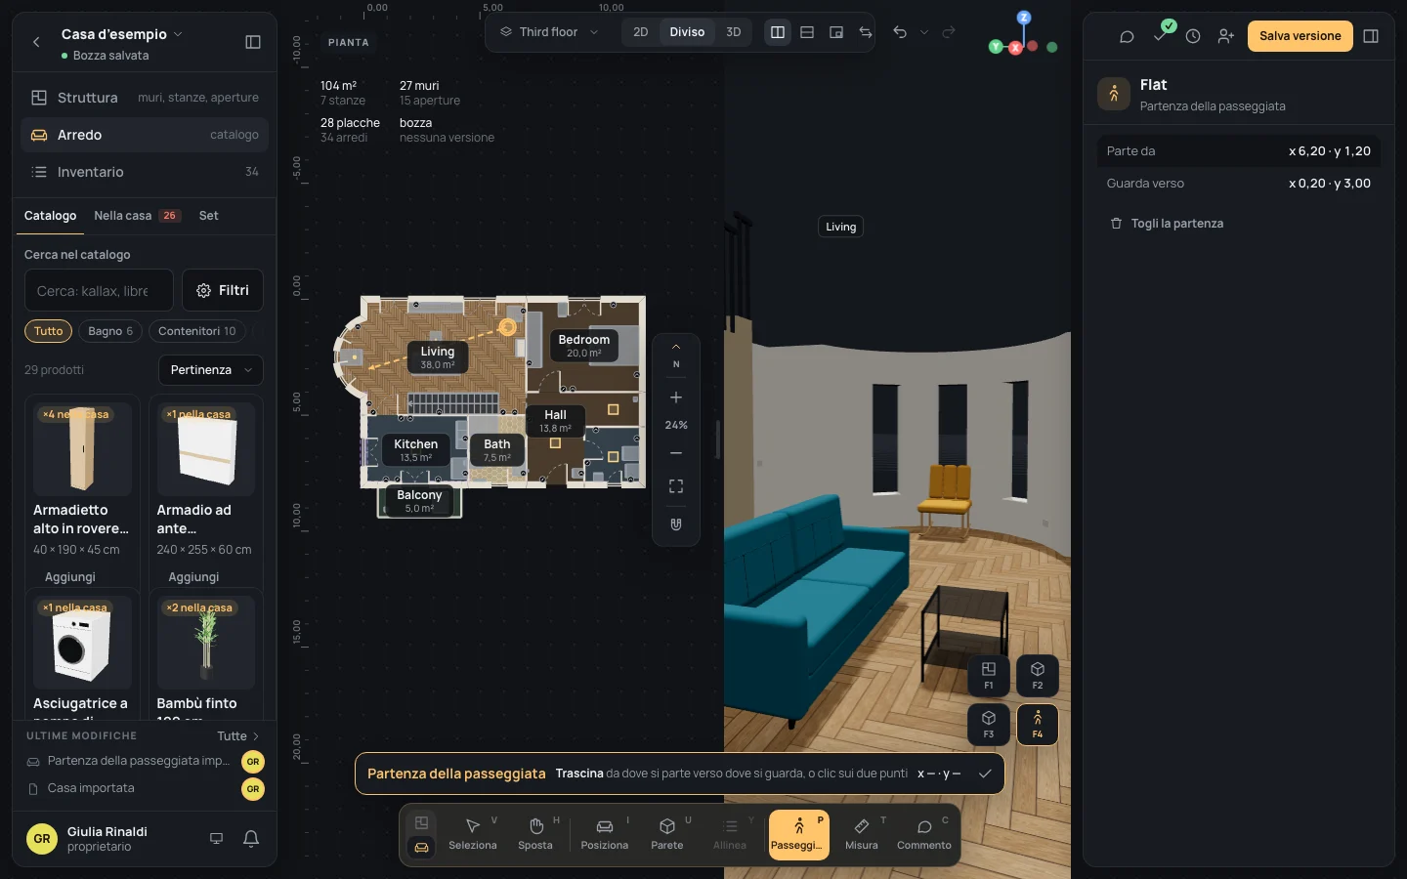Go back using the arrow beside Casa d'esempio
The width and height of the screenshot is (1407, 879).
click(36, 42)
